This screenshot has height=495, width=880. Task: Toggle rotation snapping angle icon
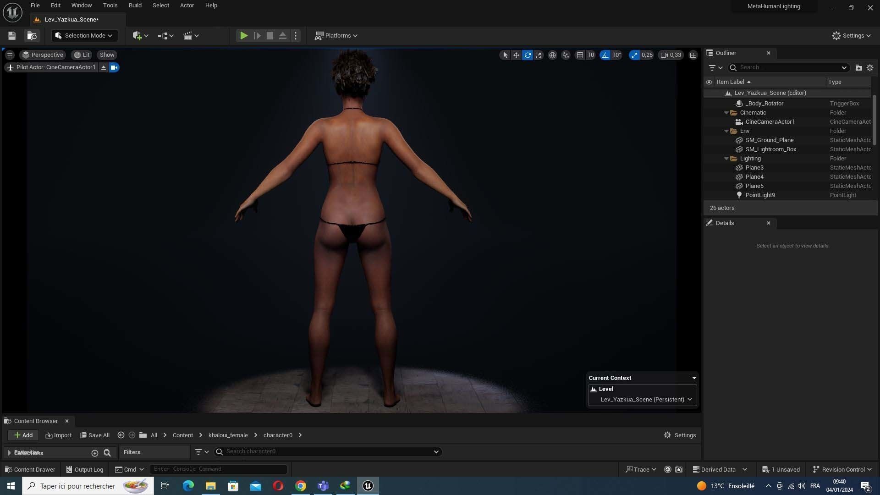[x=605, y=55]
